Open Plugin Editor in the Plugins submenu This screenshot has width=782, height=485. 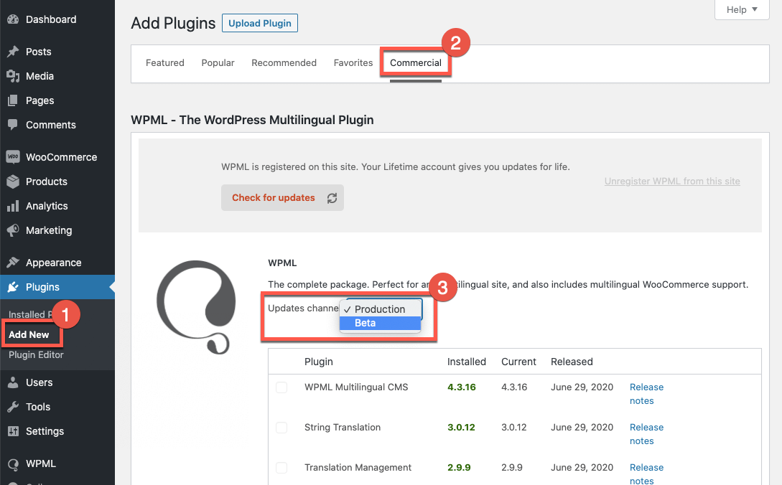[36, 355]
